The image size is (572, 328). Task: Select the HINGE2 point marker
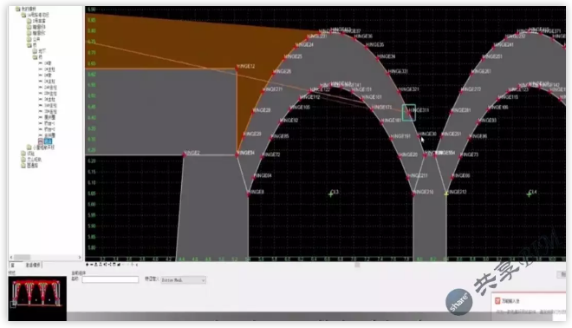pyautogui.click(x=185, y=154)
